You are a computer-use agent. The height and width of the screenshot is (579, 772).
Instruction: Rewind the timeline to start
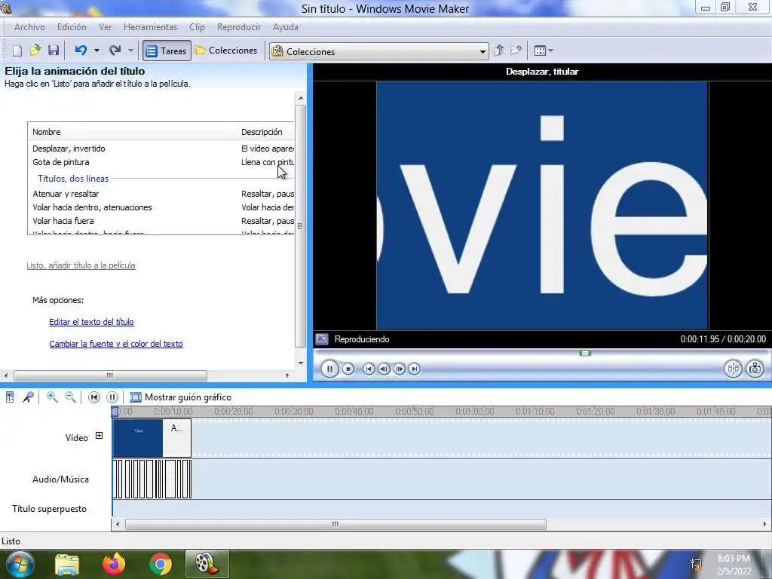click(94, 397)
